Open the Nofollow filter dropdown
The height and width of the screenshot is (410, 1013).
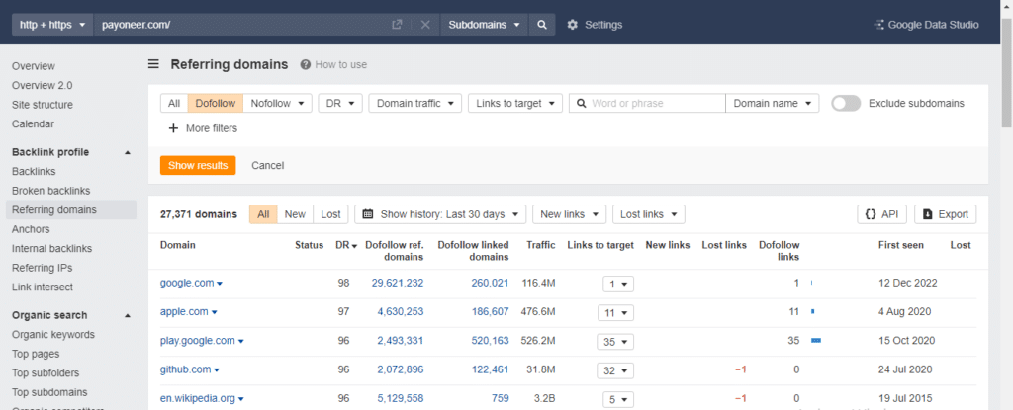click(x=278, y=104)
